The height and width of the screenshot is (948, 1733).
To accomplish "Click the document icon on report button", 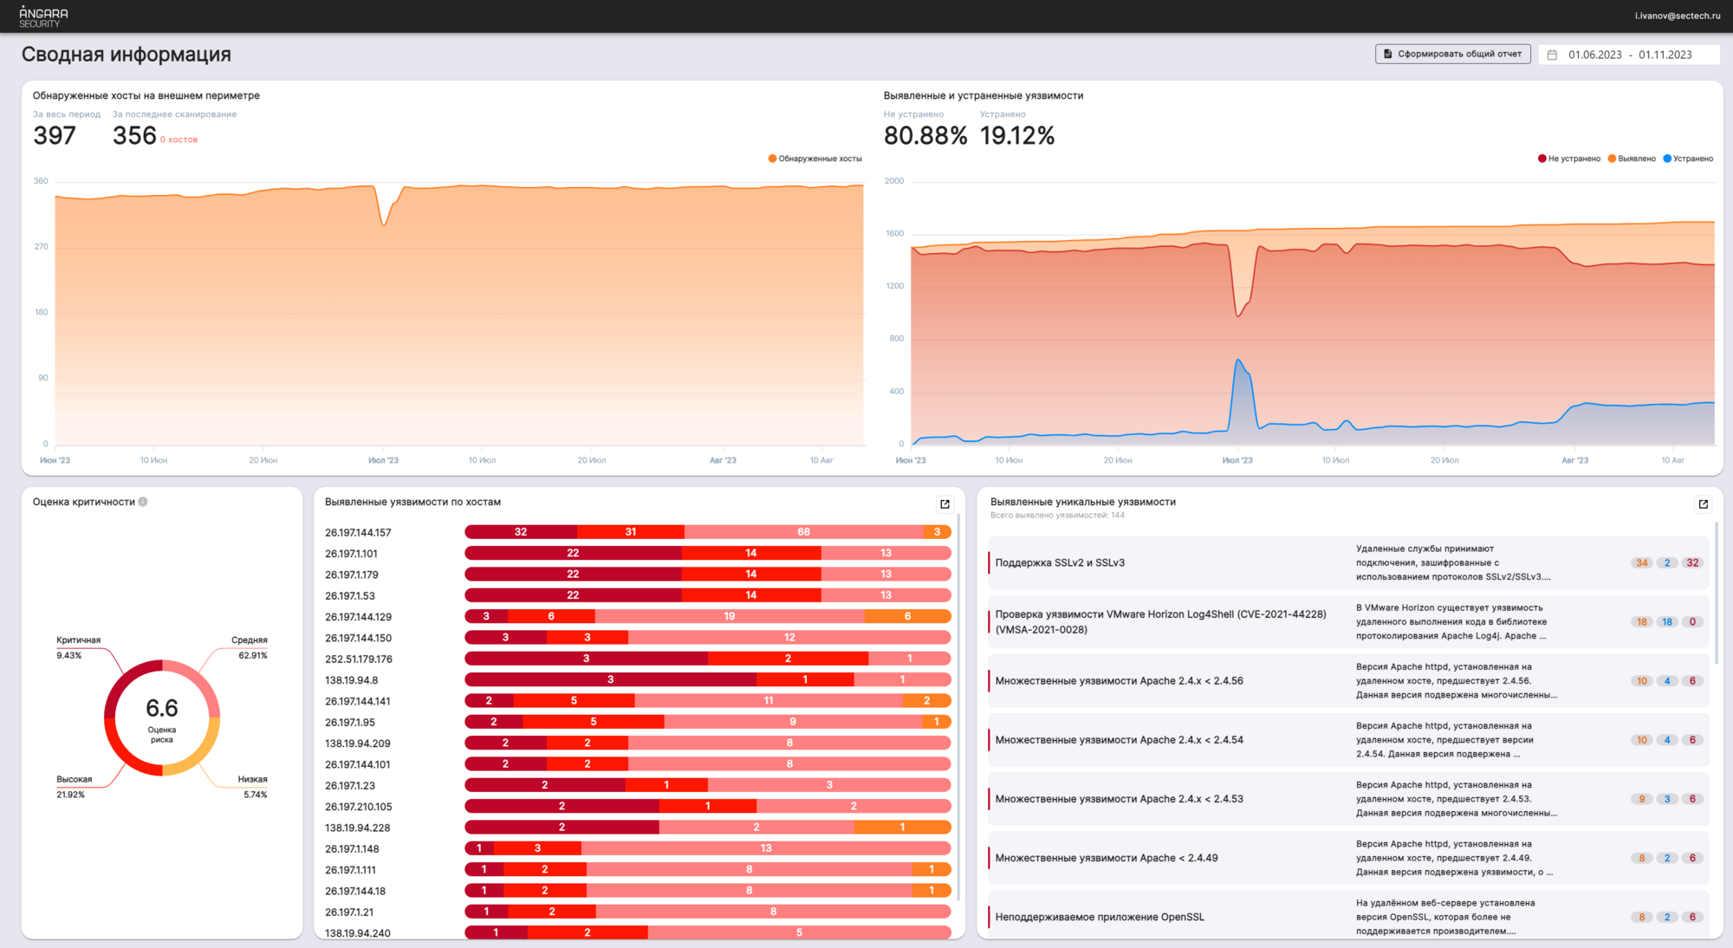I will pos(1388,54).
